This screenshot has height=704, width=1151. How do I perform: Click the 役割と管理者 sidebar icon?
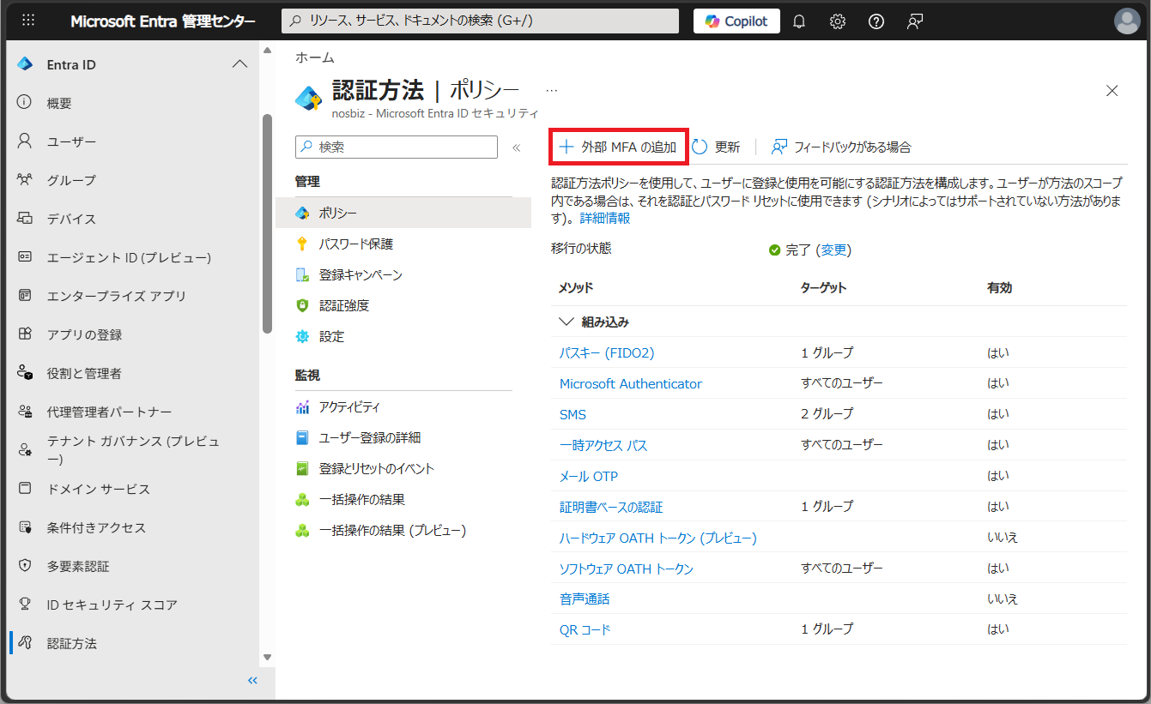[25, 373]
